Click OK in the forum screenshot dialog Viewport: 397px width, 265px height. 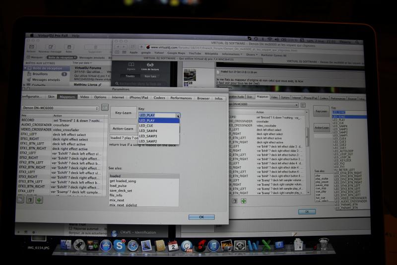pos(307,211)
